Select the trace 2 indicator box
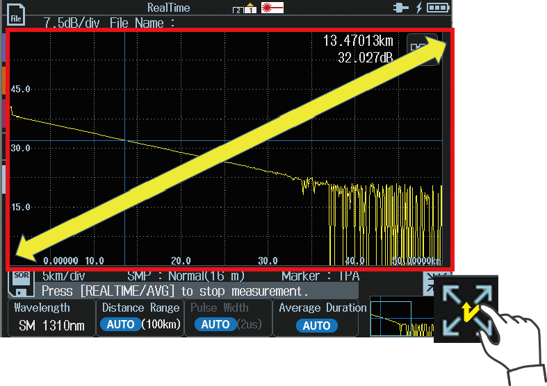547x386 pixels. [238, 10]
